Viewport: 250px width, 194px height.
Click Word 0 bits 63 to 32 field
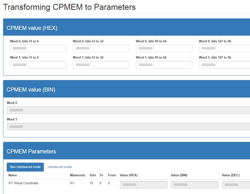pos(101,48)
